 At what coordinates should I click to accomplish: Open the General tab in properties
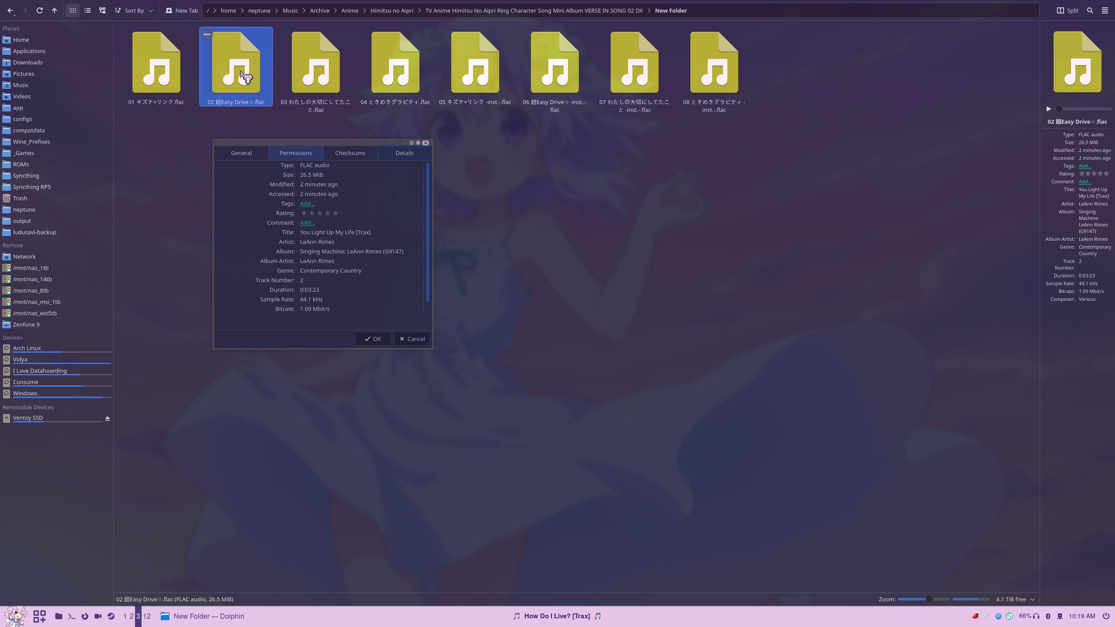pyautogui.click(x=241, y=153)
